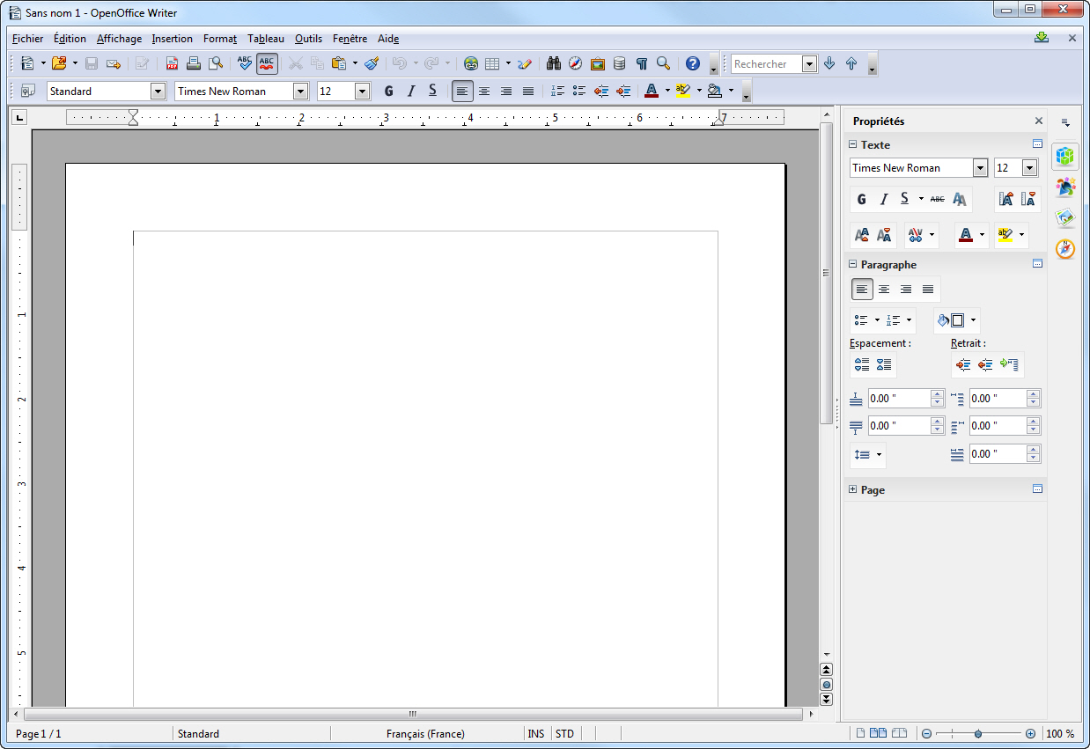Click Français (France) language in status bar
Image resolution: width=1090 pixels, height=749 pixels.
click(425, 734)
